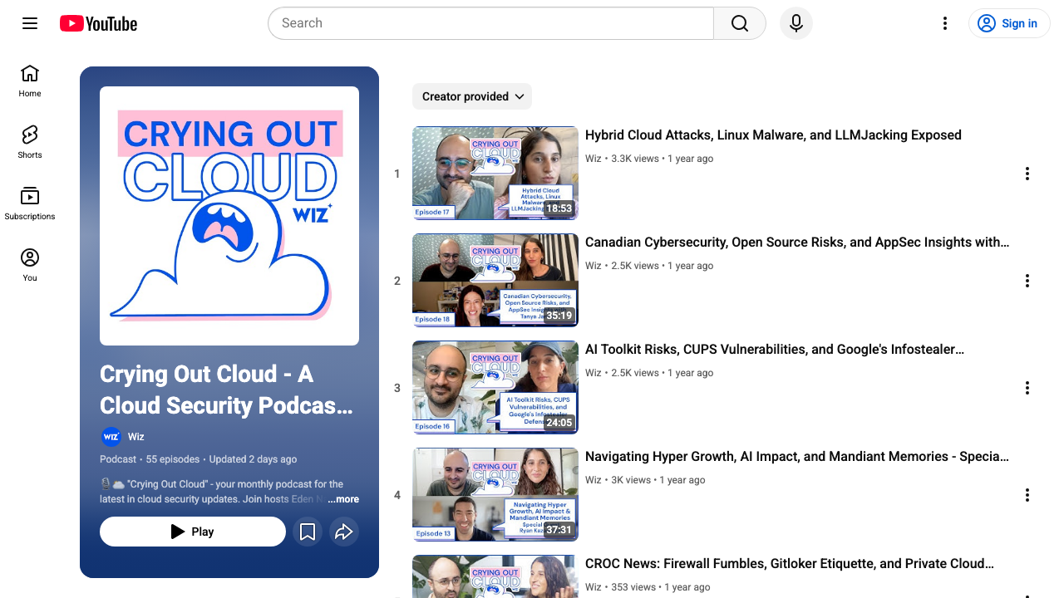Click the '3K views • 1 year ago' text
1064x598 pixels.
(x=658, y=480)
